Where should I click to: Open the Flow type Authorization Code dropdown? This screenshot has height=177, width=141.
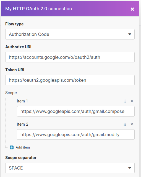point(70,34)
